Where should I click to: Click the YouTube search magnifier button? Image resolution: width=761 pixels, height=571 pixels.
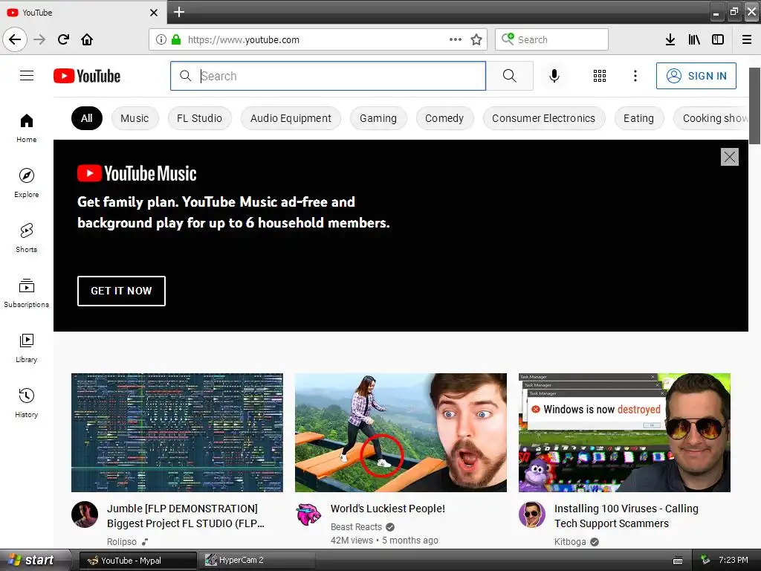509,76
